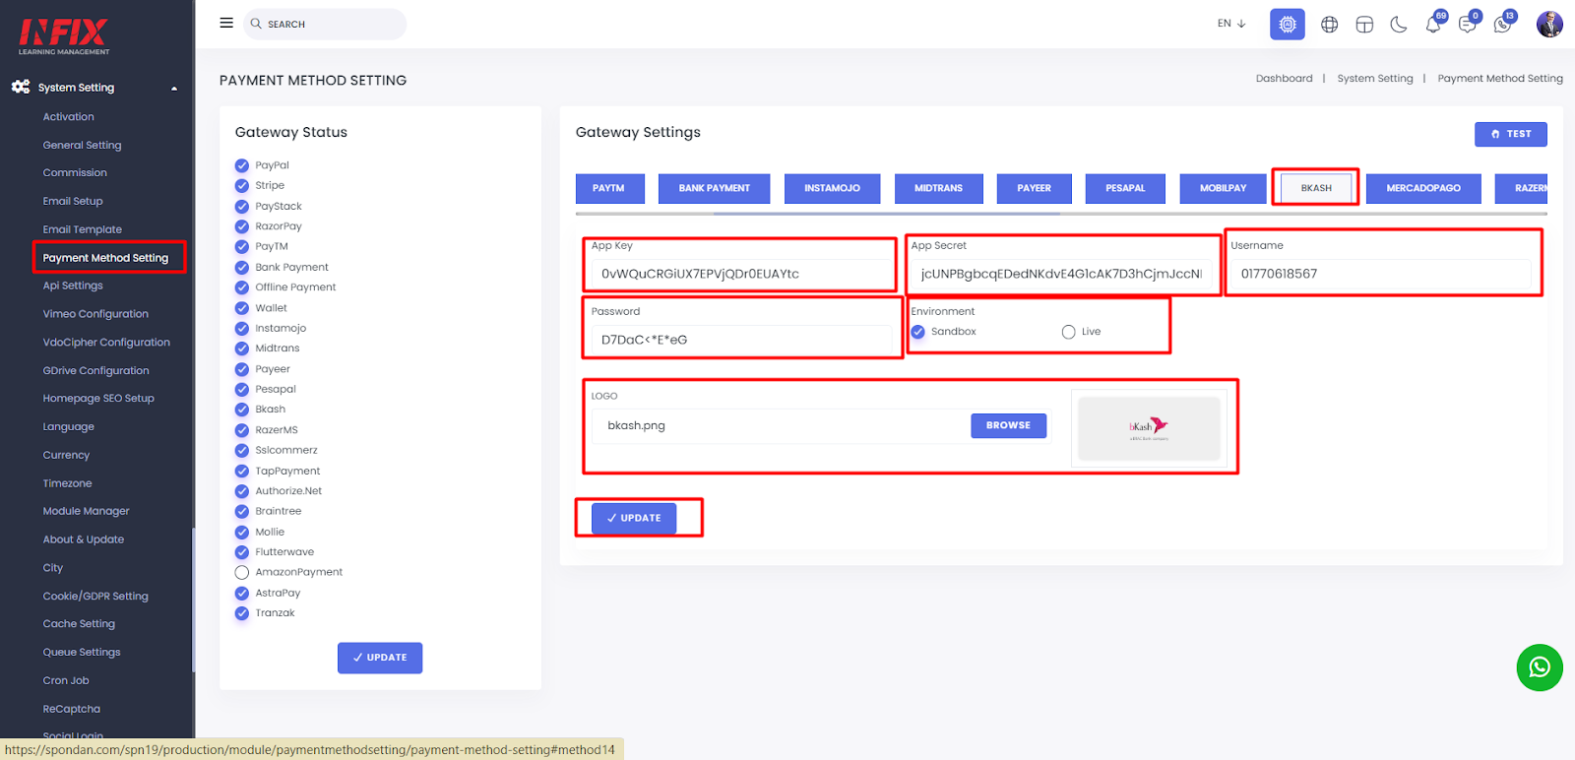The height and width of the screenshot is (760, 1575).
Task: Click the floating green WhatsApp button
Action: [1540, 667]
